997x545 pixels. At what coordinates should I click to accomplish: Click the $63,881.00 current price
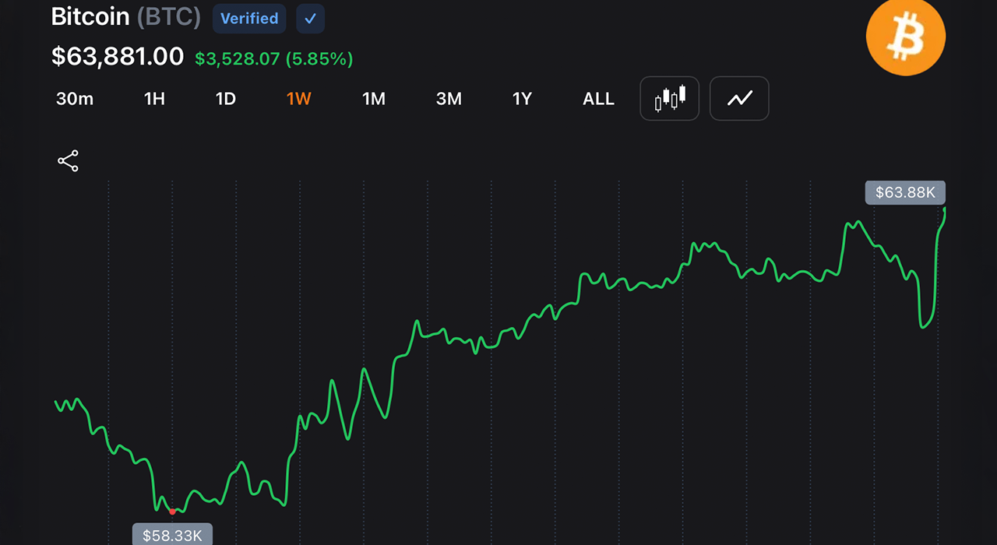(118, 56)
